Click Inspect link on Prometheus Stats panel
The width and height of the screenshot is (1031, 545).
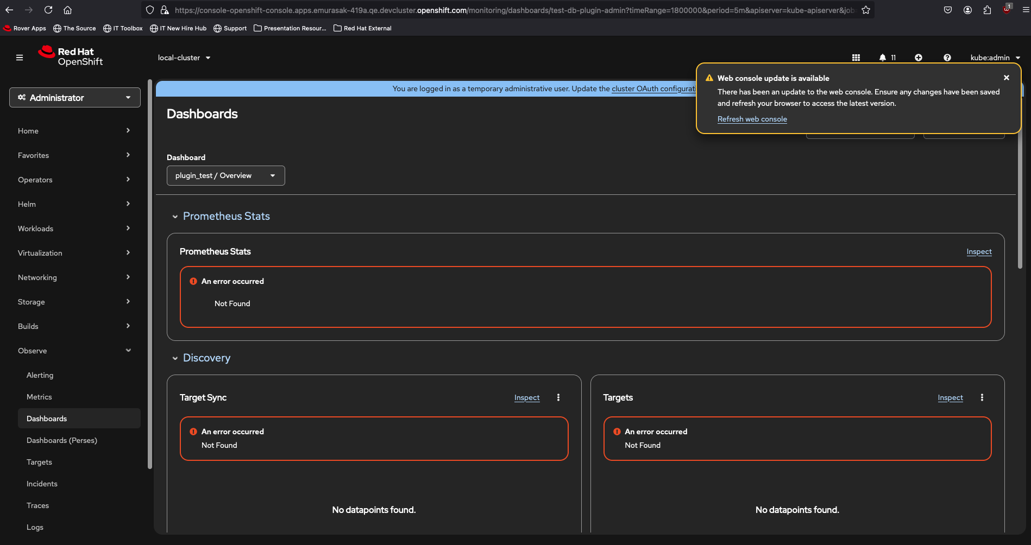tap(979, 252)
